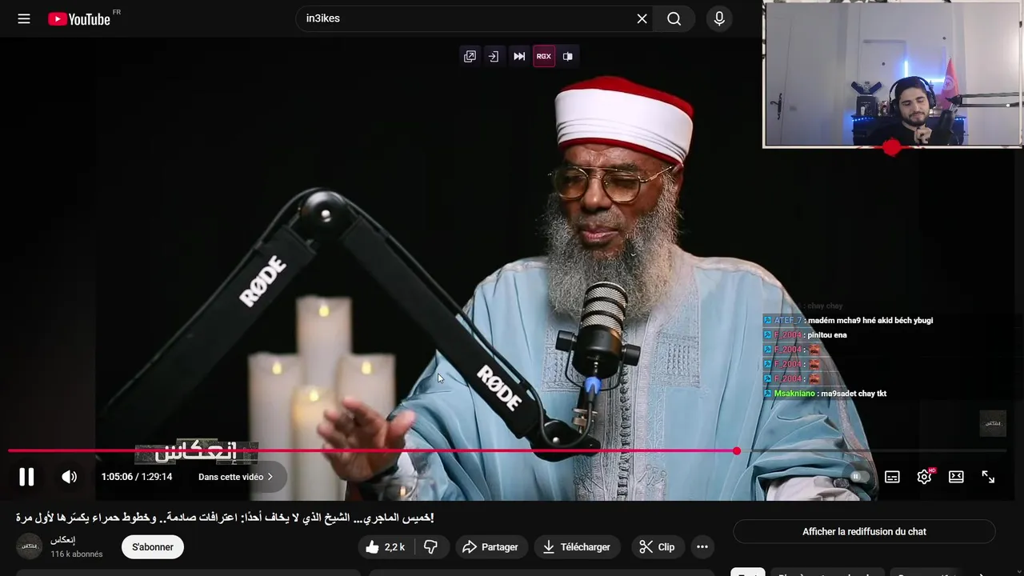Open the HD settings gear

924,477
